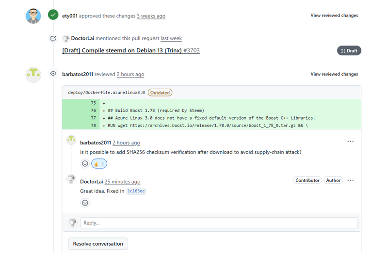Toggle the thumbs up reaction

tap(99, 164)
